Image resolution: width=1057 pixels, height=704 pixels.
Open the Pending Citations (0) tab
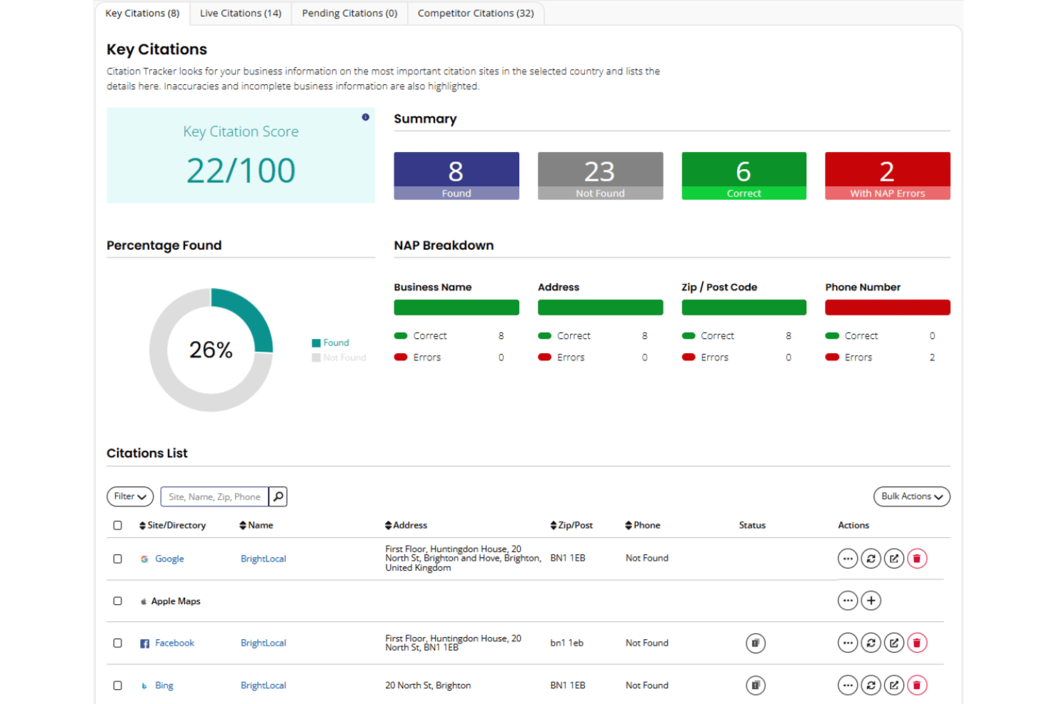(349, 14)
